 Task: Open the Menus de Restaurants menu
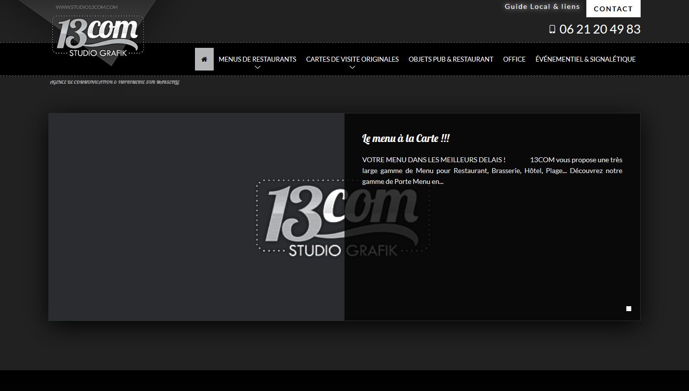pos(257,59)
